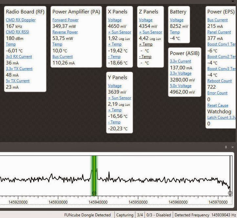The width and height of the screenshot is (237, 218).
Task: Click the reboot count value 722
Action: click(x=211, y=87)
